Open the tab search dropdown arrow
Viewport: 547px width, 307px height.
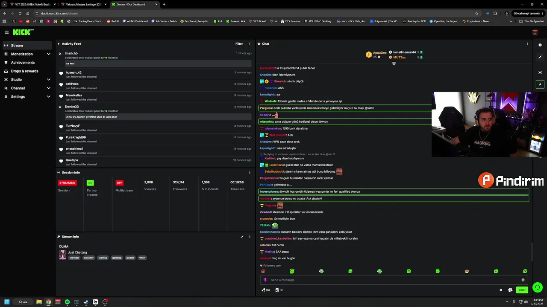pyautogui.click(x=5, y=4)
